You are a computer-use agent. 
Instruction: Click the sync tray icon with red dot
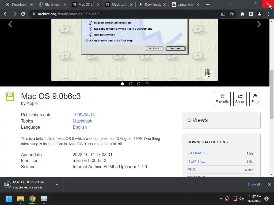(x=227, y=199)
